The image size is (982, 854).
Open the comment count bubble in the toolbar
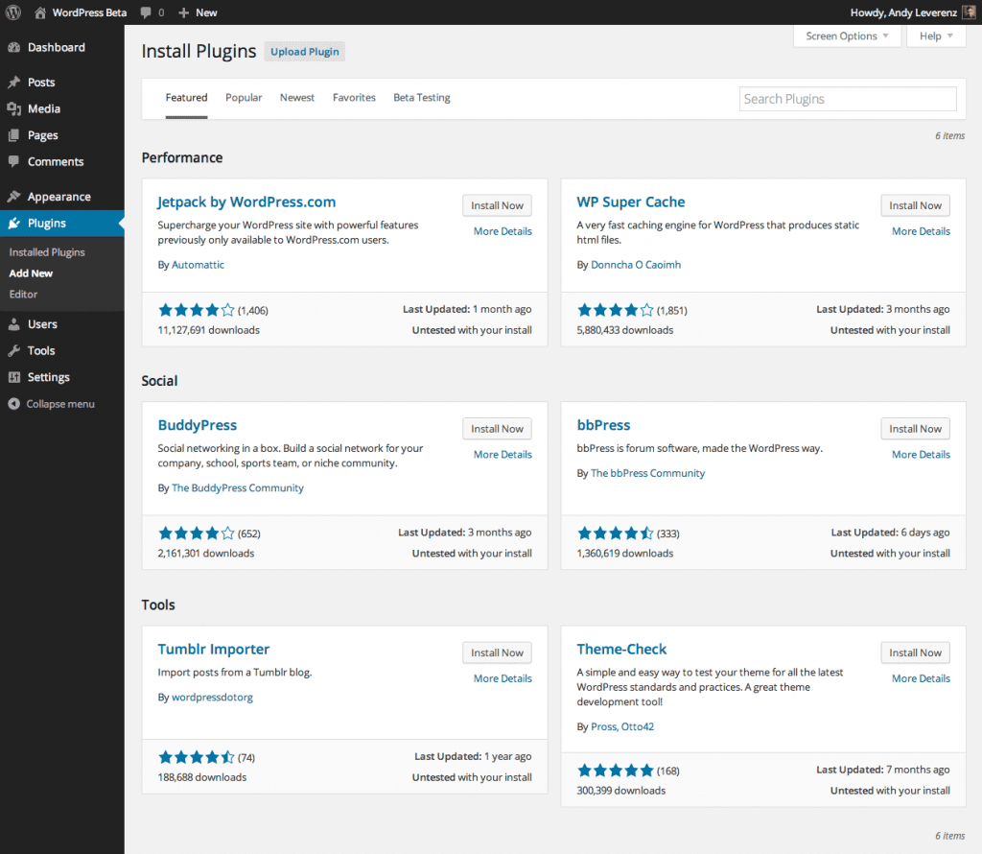click(150, 12)
